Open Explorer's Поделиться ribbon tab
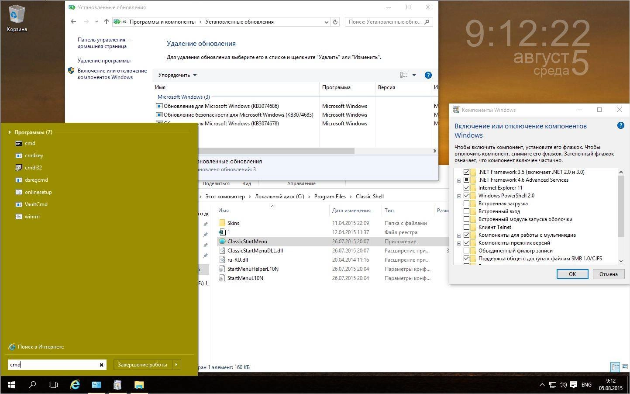Screen dimensions: 630x394 click(216, 183)
